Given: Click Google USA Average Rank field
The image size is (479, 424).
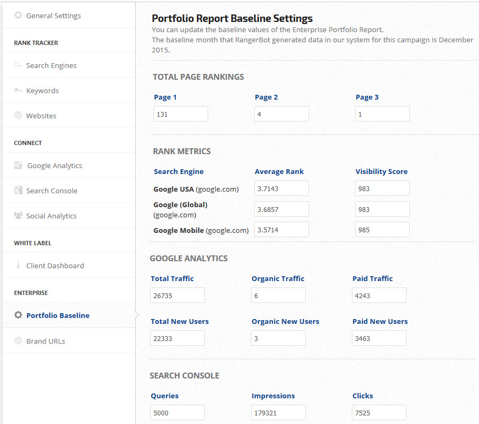Looking at the screenshot, I should pyautogui.click(x=281, y=188).
